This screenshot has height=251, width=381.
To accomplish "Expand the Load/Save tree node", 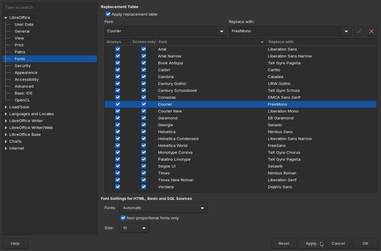I will 6,107.
